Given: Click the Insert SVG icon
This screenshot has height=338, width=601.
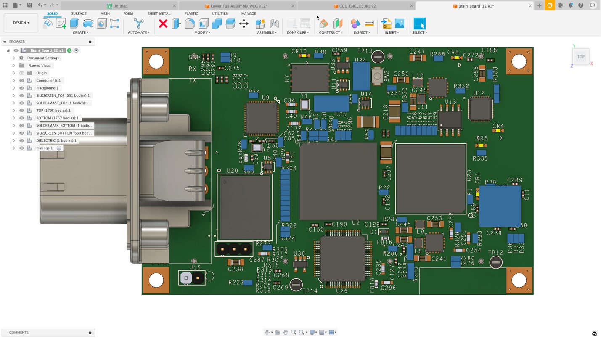Looking at the screenshot, I should 386,23.
